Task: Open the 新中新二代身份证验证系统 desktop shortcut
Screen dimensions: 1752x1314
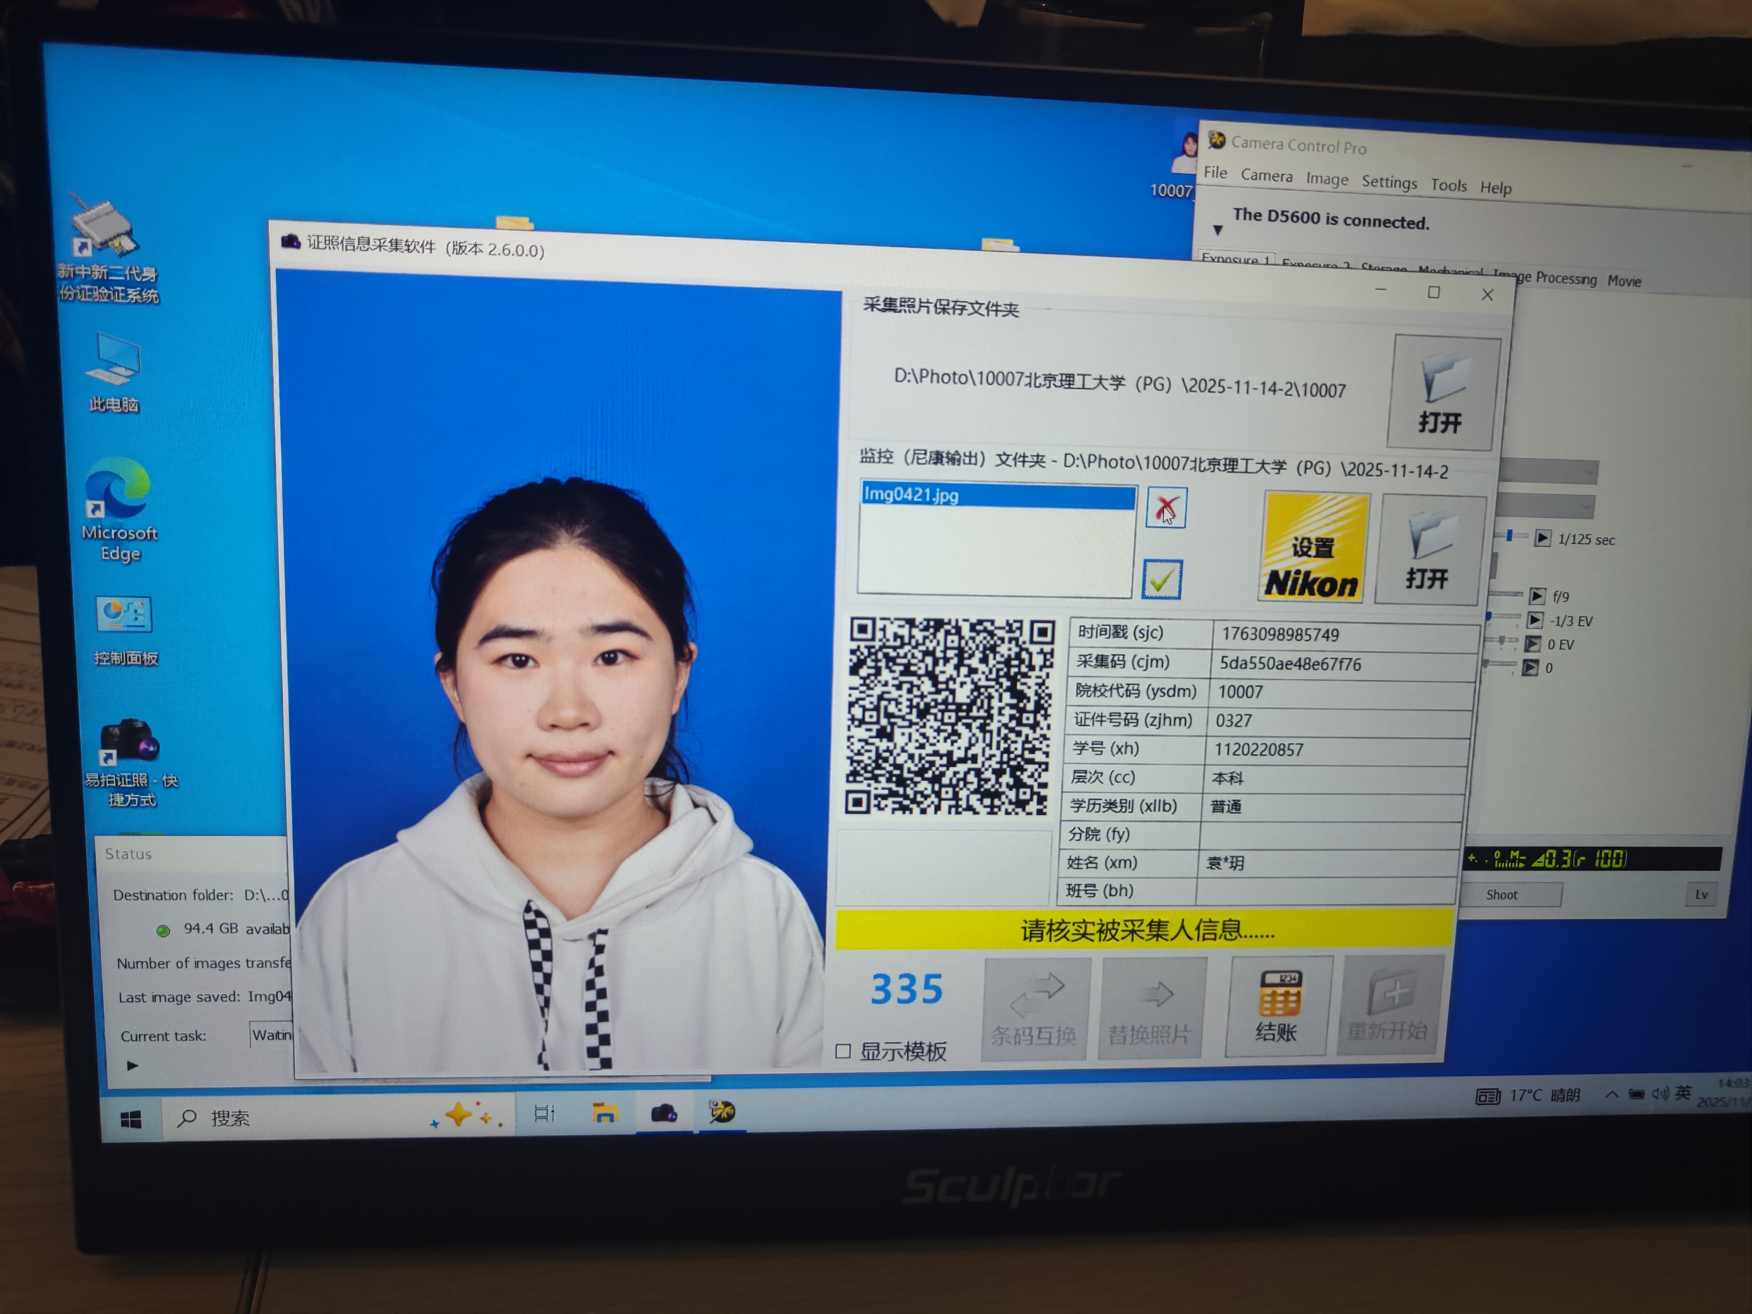Action: pos(108,249)
